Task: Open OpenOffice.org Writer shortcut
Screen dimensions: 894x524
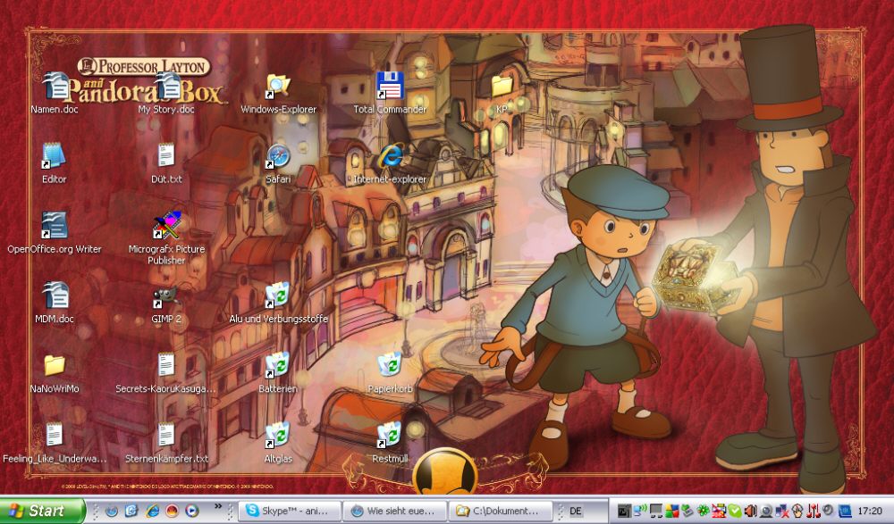Action: 55,227
